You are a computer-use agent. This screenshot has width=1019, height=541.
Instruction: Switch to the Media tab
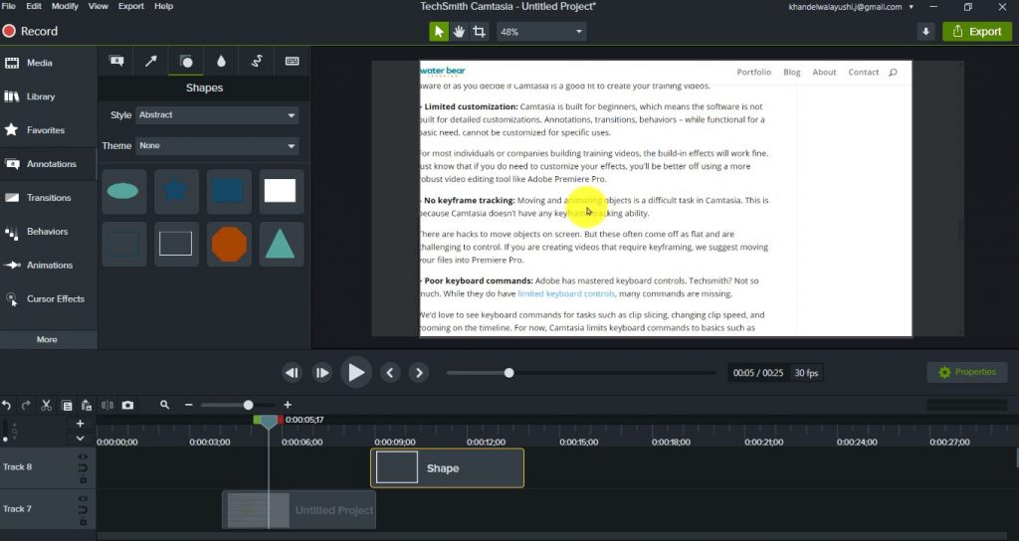[48, 63]
